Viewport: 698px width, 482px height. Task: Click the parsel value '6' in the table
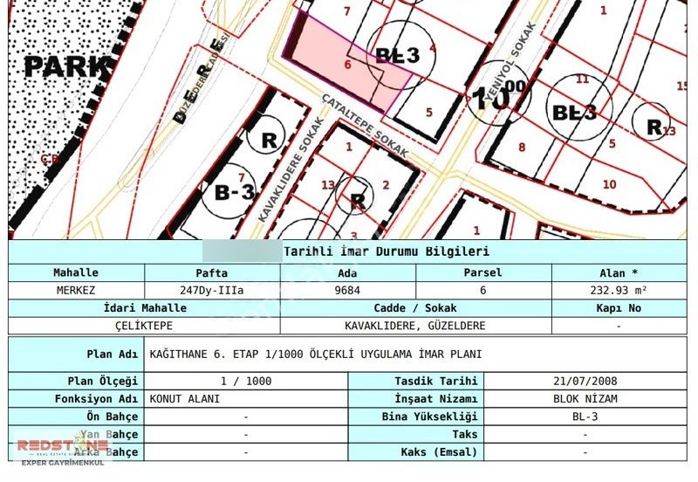point(483,291)
